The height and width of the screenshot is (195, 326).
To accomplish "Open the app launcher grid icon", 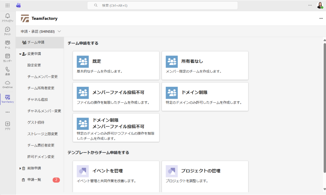I will click(x=7, y=6).
